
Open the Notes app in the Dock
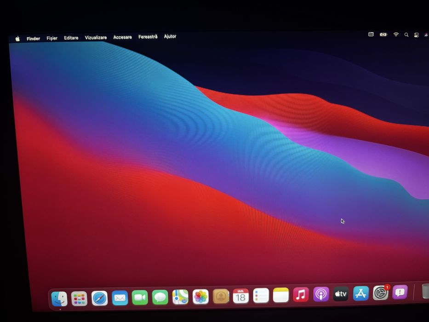[281, 295]
